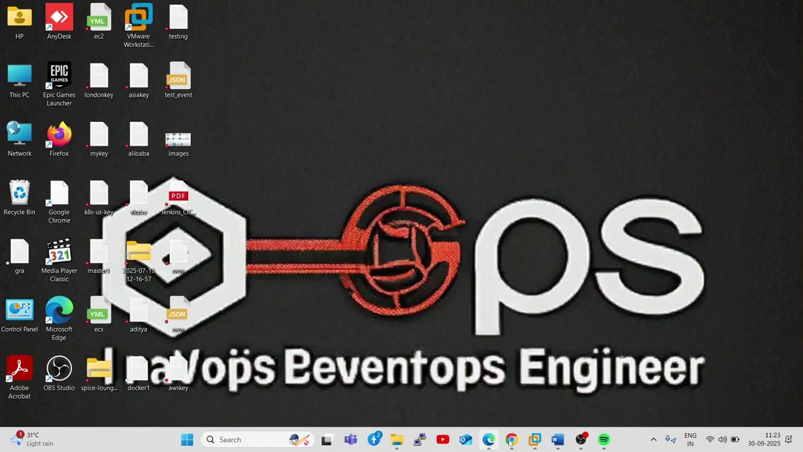This screenshot has height=452, width=803.
Task: Open the HP user folder icon
Action: click(x=19, y=23)
